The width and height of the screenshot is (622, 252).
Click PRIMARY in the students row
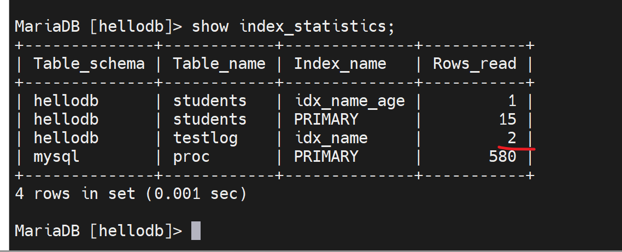[x=326, y=119]
